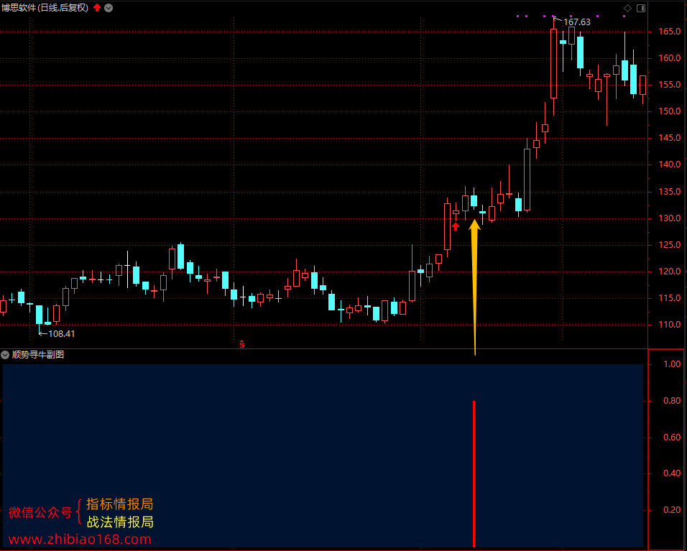Click the 167.63 high price label
Image resolution: width=687 pixels, height=551 pixels.
576,22
